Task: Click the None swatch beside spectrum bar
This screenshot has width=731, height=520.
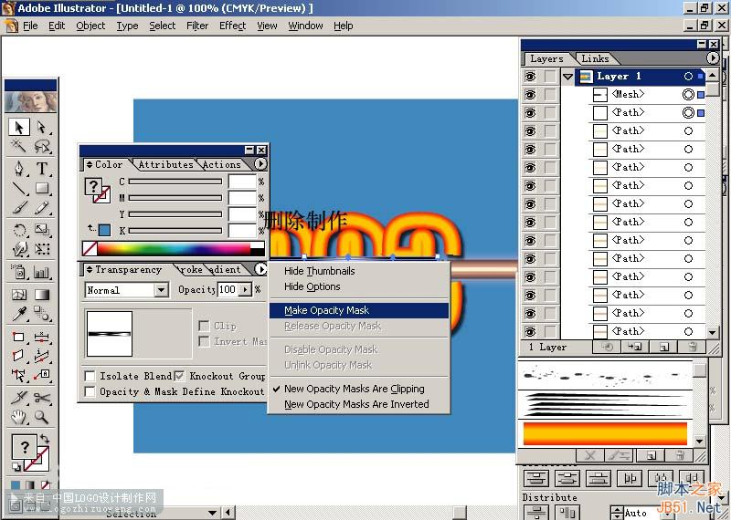Action: 90,248
